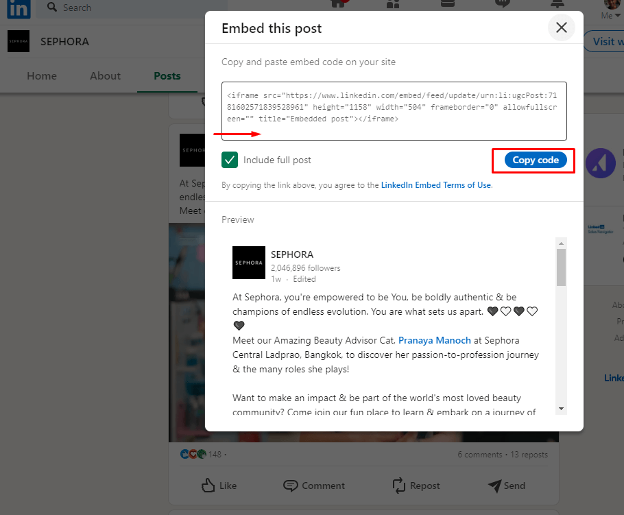Click the search magnifier icon
This screenshot has height=515, width=624.
pyautogui.click(x=51, y=8)
